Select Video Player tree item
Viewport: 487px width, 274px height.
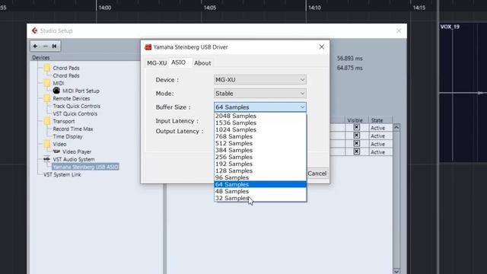coord(77,151)
